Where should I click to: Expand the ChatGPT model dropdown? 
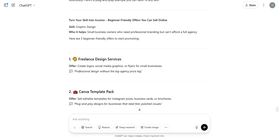click(x=27, y=5)
